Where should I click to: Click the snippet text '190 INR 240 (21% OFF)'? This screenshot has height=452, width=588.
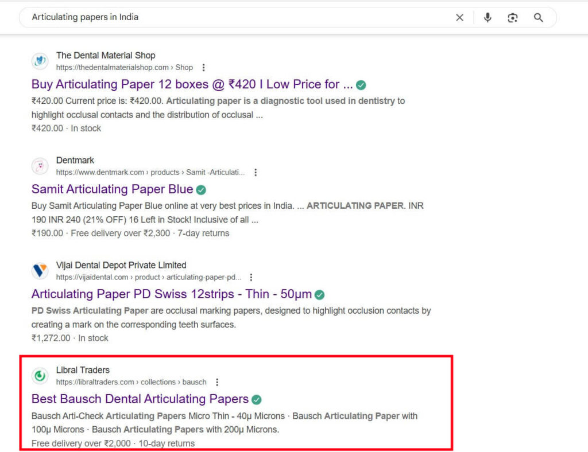click(x=78, y=220)
